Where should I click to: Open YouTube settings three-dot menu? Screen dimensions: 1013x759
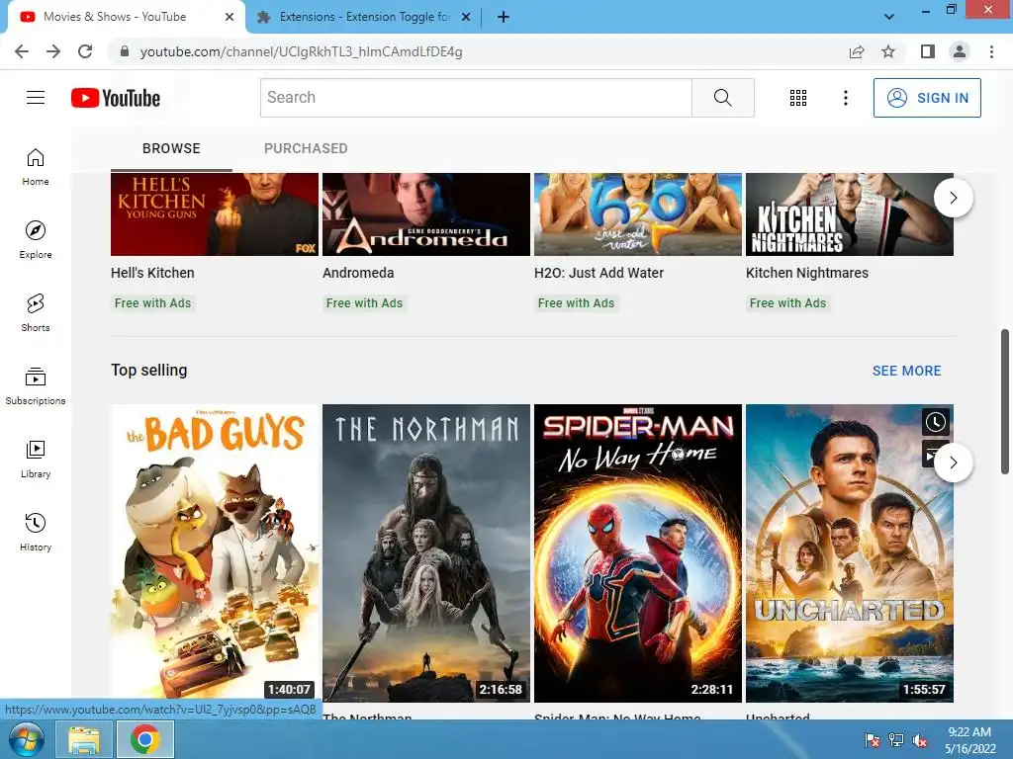click(845, 98)
